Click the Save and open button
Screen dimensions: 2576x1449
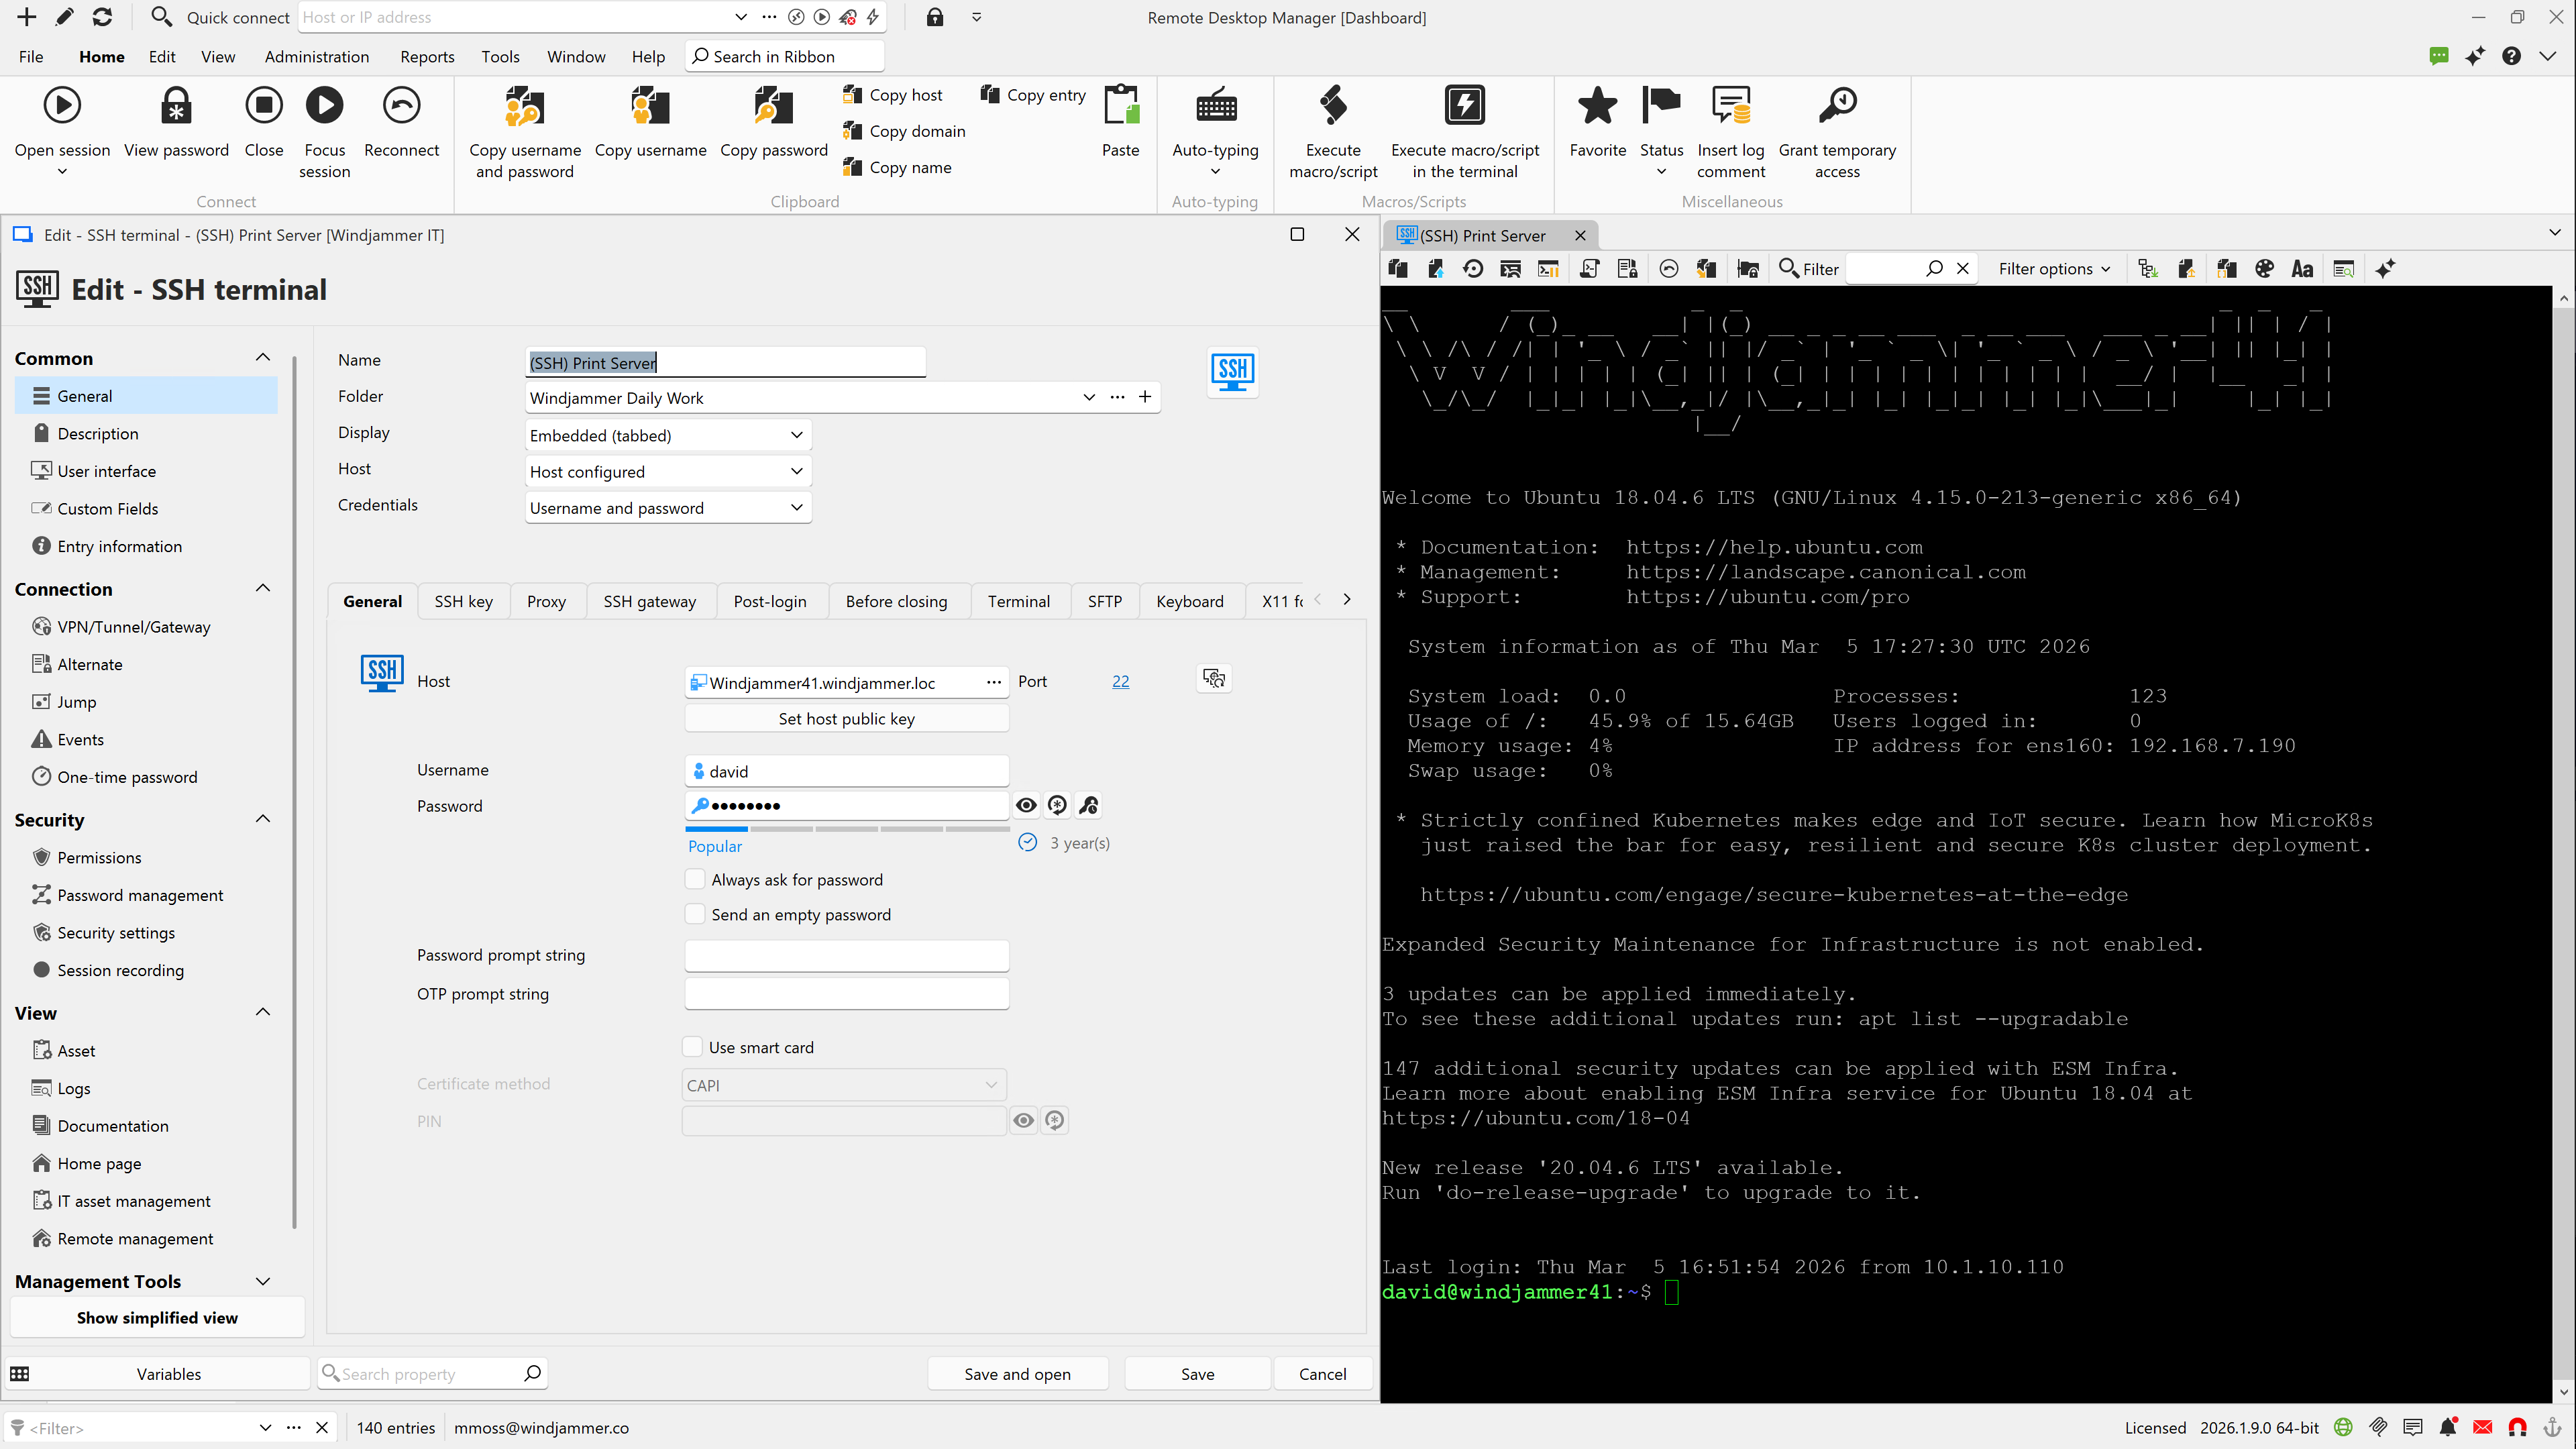tap(1017, 1373)
